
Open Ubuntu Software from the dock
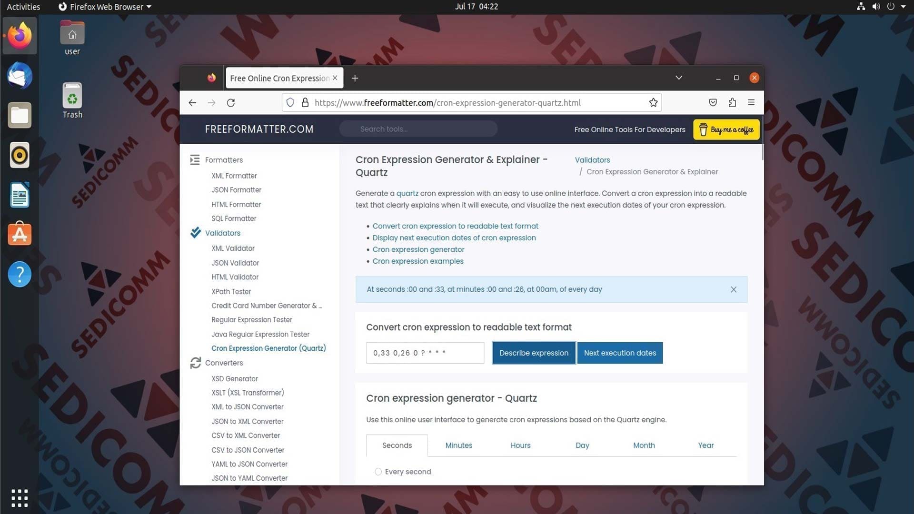(x=20, y=234)
